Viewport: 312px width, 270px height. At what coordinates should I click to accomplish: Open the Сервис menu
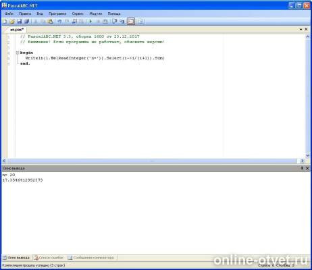(x=78, y=13)
